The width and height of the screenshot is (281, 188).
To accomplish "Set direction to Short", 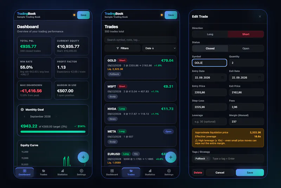I will click(x=246, y=34).
